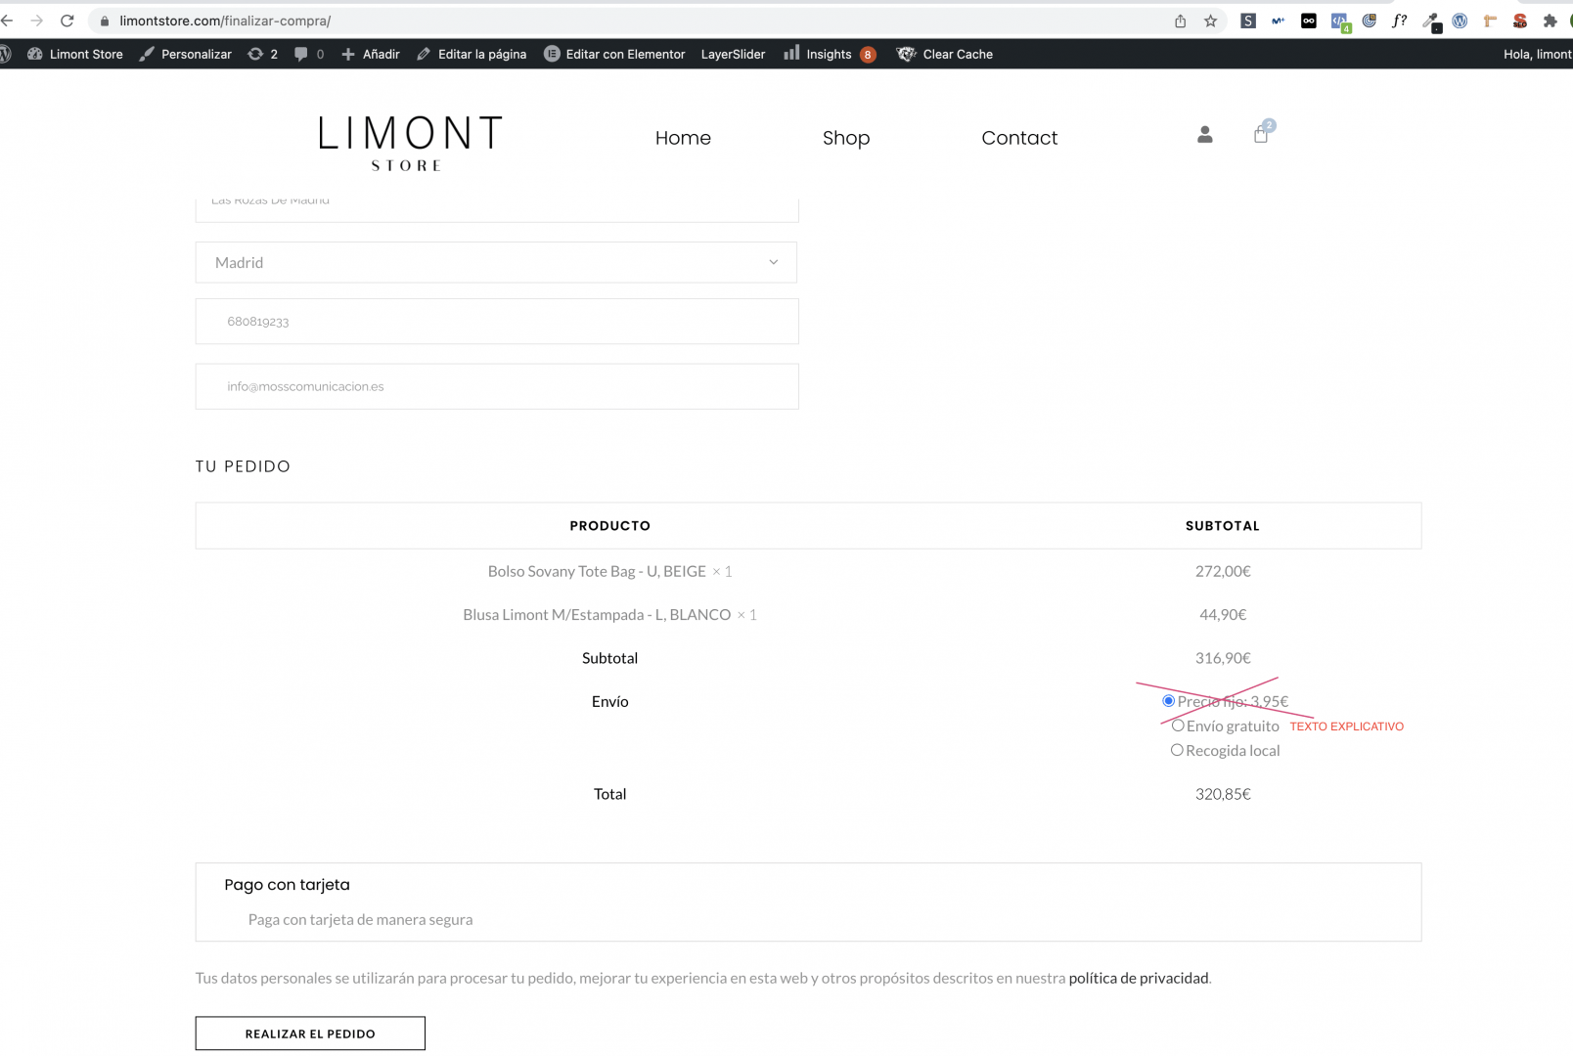Click the 272,00€ product price
1573x1056 pixels.
point(1223,571)
